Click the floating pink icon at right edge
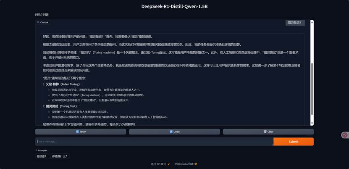The image size is (349, 169). [x=345, y=135]
